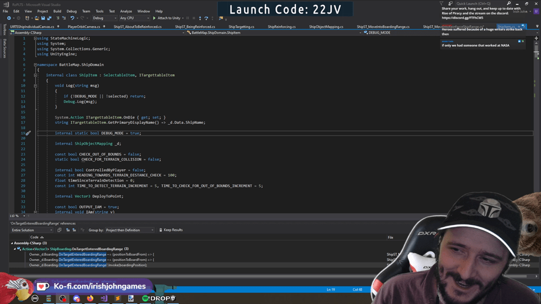541x304 pixels.
Task: Open the Team menu
Action: point(86,11)
